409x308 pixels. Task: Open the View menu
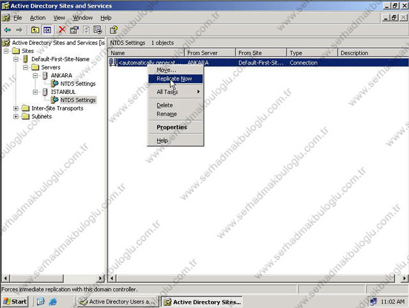click(59, 18)
